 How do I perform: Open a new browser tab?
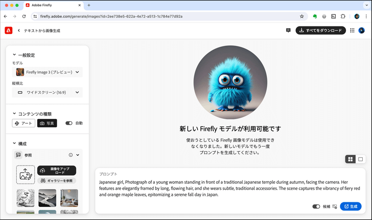pos(89,5)
